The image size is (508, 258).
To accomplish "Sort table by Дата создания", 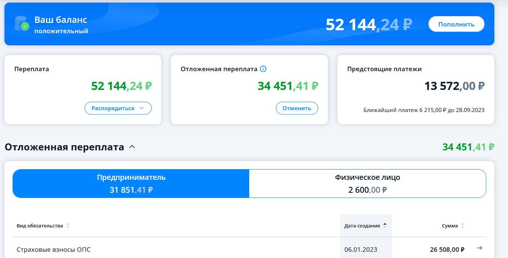I will click(x=365, y=226).
